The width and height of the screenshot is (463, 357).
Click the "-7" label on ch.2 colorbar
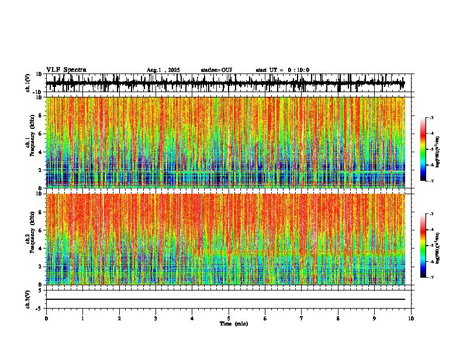click(x=431, y=277)
